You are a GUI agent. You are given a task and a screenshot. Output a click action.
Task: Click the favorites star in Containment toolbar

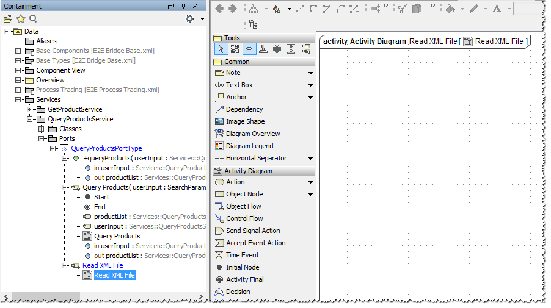pos(20,19)
